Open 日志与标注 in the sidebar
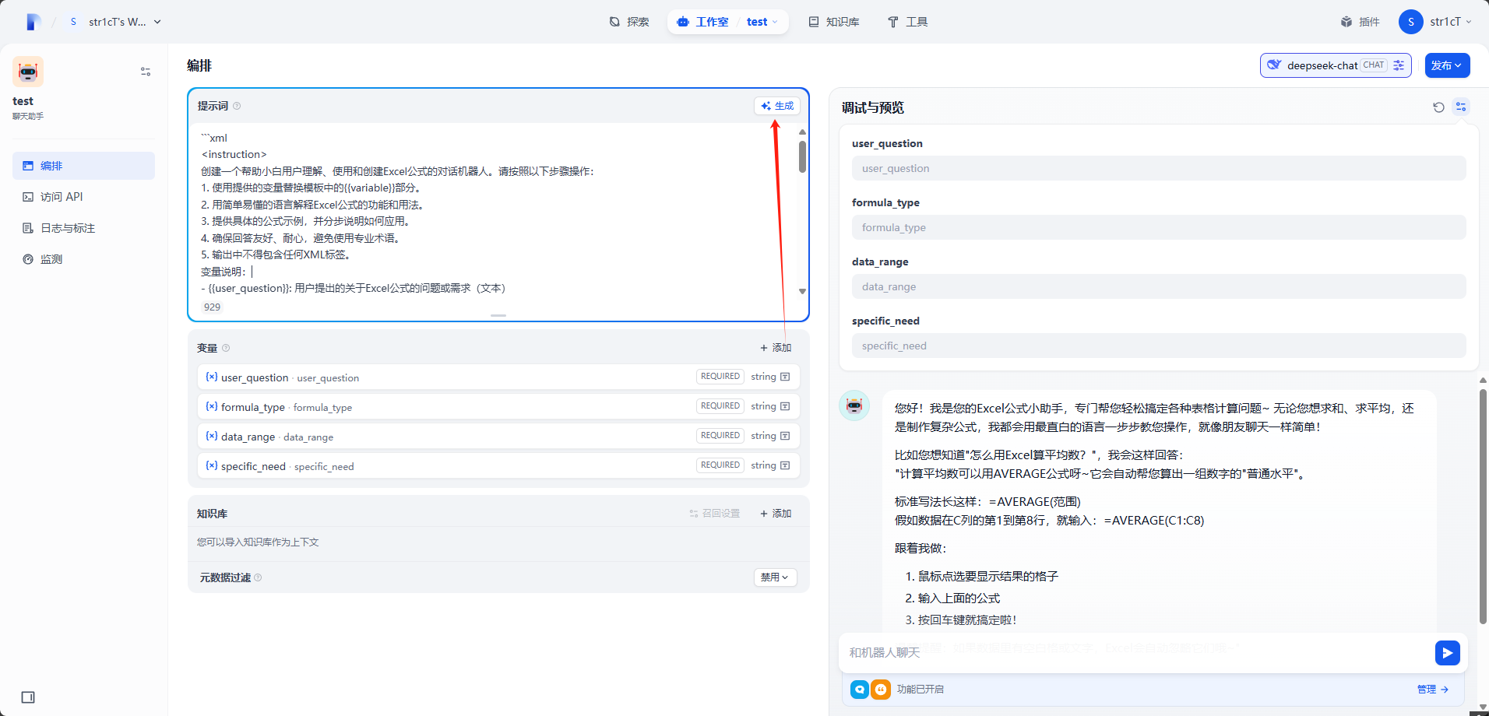 [x=83, y=228]
